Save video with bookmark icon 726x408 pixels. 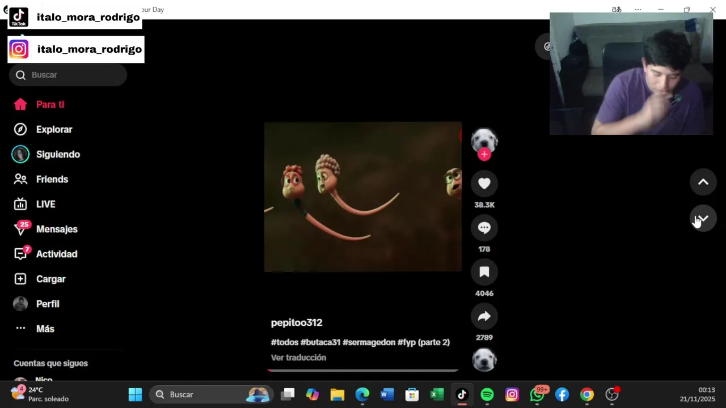(484, 272)
